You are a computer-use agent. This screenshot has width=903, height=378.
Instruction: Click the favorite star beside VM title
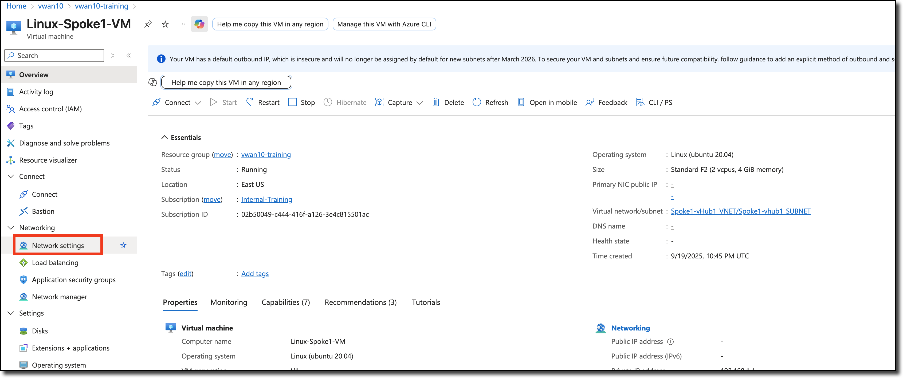[165, 24]
